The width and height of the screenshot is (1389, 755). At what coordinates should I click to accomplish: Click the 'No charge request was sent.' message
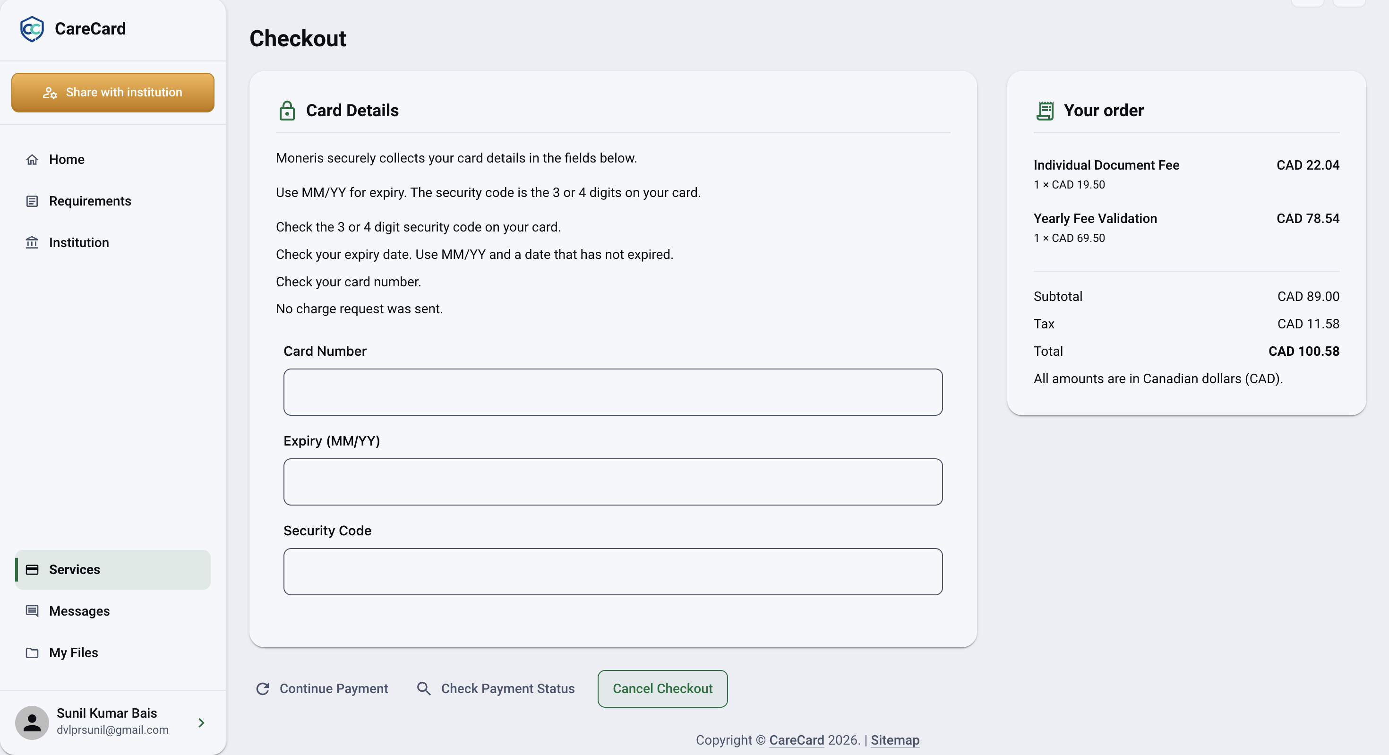pyautogui.click(x=359, y=309)
